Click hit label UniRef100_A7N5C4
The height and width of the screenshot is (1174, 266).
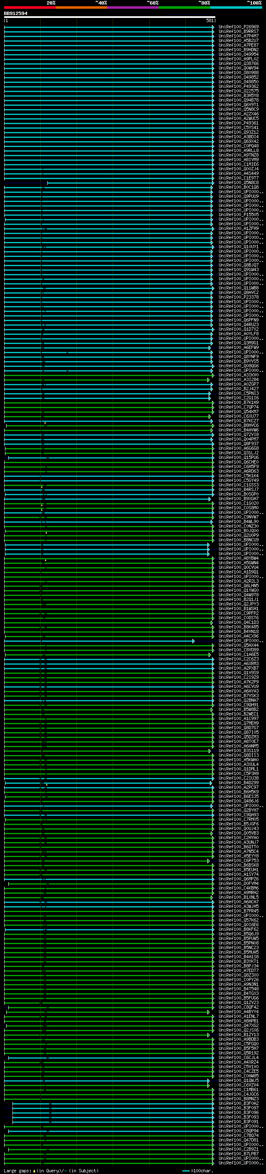point(239,851)
